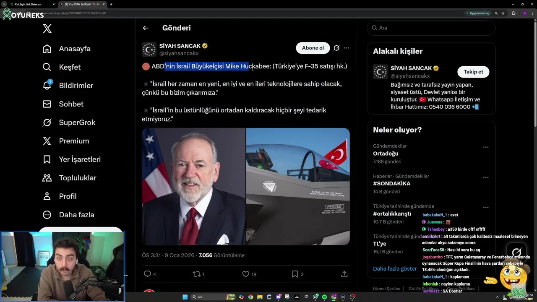The image size is (537, 302).
Task: Click the share upload icon on post
Action: (344, 274)
